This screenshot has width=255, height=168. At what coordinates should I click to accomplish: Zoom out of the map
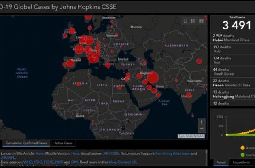pos(202,129)
